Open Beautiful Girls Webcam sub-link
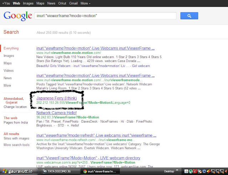Screen dimensions: 228x175 coord(53,66)
